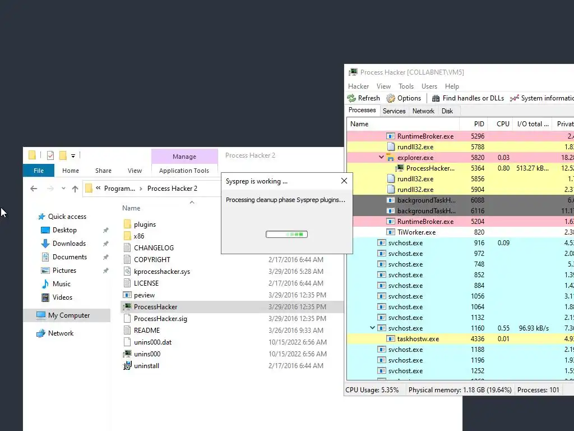
Task: Close the Sysprep is working dialog
Action: coord(344,181)
